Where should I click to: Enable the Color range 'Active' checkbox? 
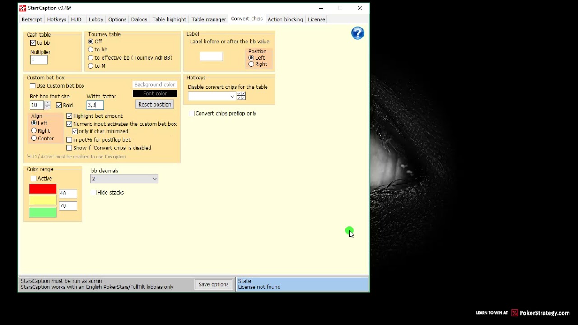[33, 179]
